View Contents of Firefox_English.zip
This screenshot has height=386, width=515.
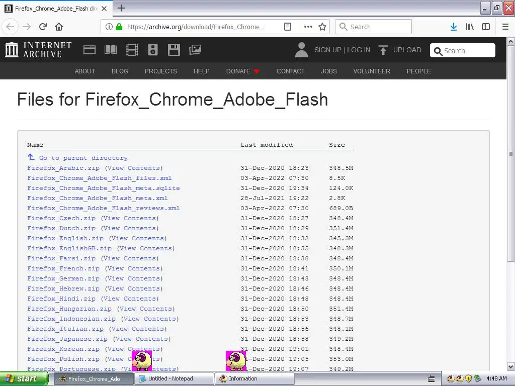tap(138, 238)
